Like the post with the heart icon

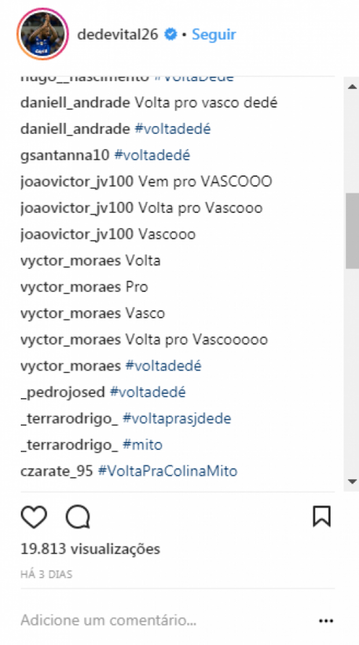coord(34,516)
